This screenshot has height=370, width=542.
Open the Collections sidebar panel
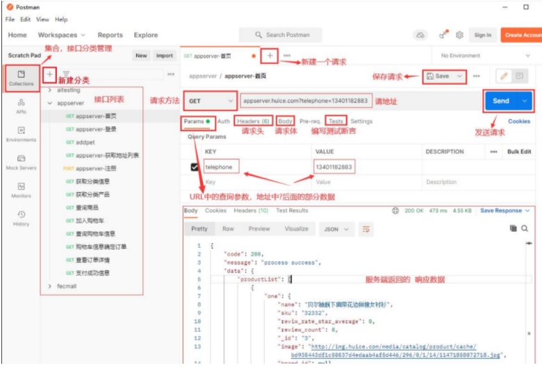[21, 78]
